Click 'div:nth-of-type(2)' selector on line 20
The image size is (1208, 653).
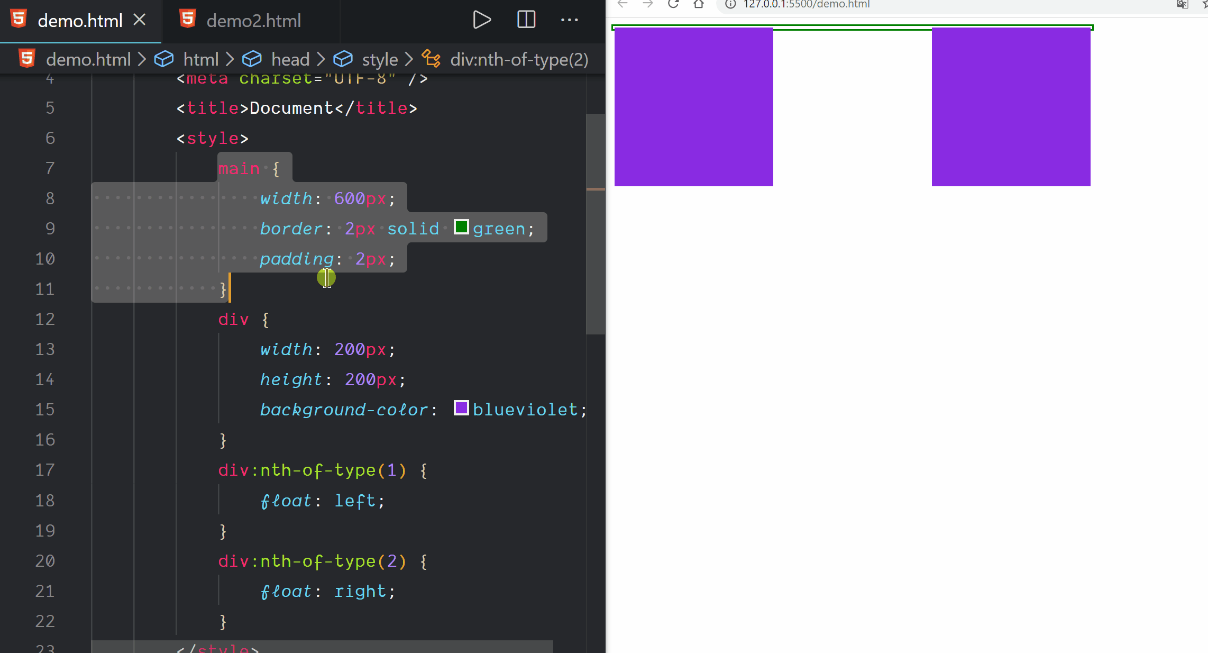tap(313, 561)
